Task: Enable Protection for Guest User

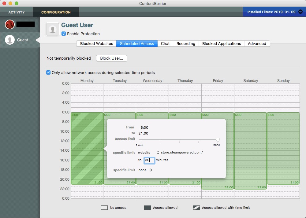Action: (63, 34)
